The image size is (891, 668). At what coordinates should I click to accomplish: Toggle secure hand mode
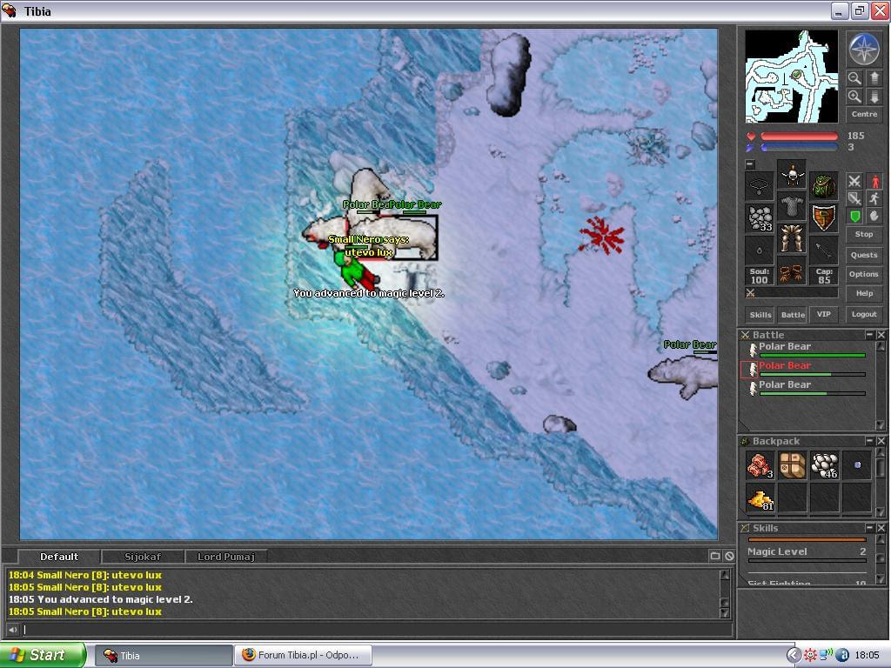874,216
